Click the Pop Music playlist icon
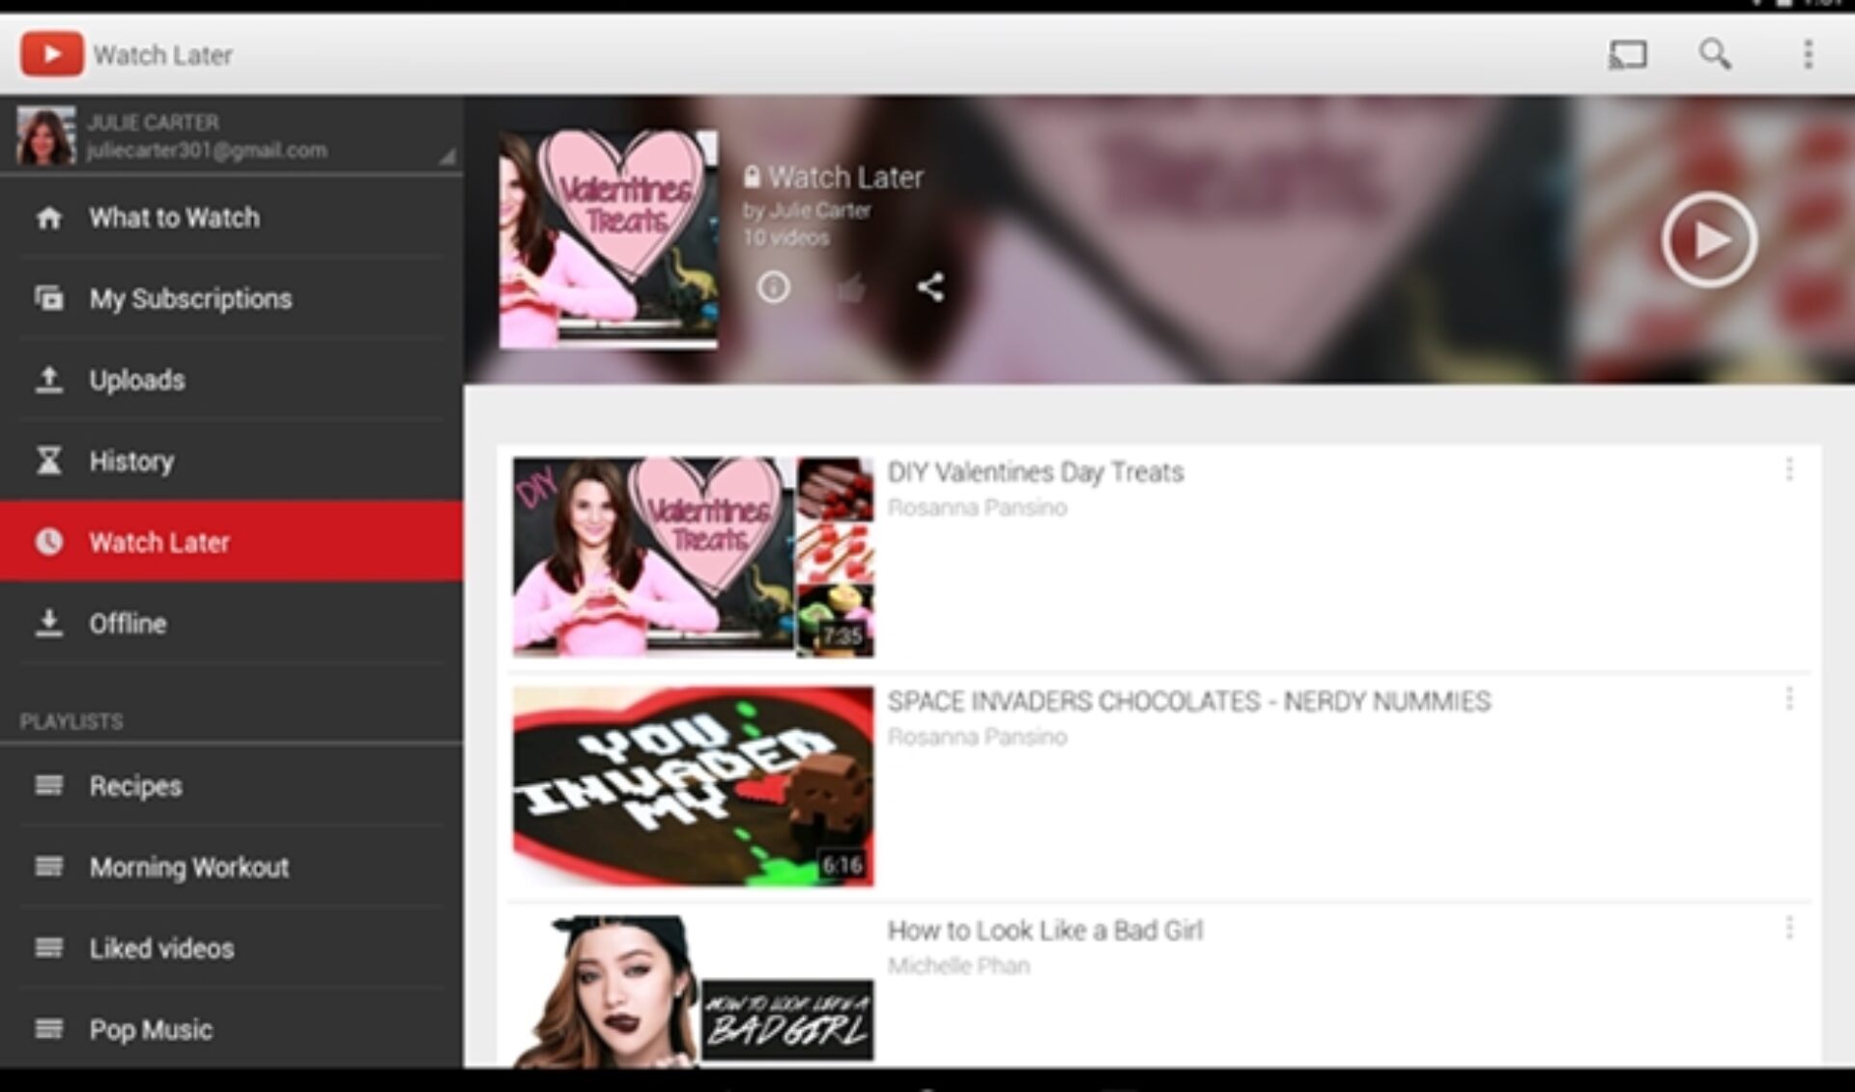The width and height of the screenshot is (1855, 1092). pyautogui.click(x=49, y=1028)
